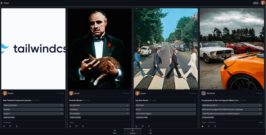266x135 pixels.
Task: Open the Godfather cover image
Action: pyautogui.click(x=99, y=49)
